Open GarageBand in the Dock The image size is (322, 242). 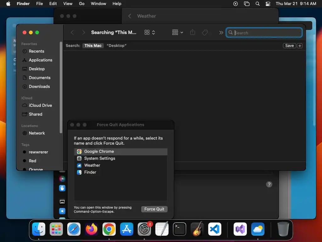tap(197, 229)
